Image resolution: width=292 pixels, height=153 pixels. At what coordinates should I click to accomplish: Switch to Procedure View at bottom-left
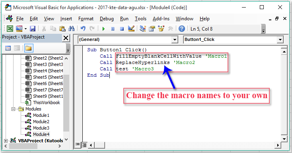(78, 145)
